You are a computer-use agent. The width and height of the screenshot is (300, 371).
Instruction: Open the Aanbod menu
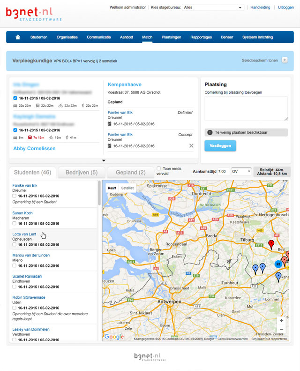[x=127, y=37]
